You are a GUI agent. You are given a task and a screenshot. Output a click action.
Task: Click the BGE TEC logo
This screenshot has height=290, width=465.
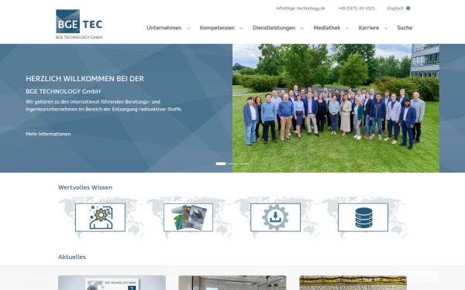79,24
